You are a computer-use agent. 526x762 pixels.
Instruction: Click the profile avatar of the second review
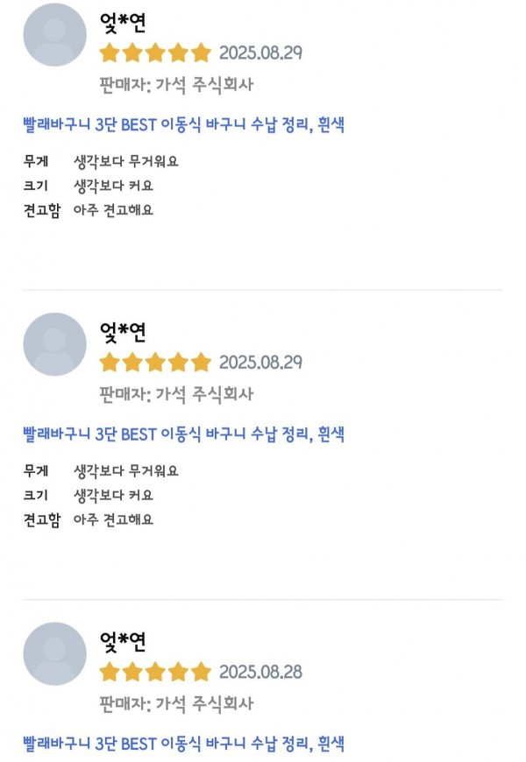tap(54, 344)
